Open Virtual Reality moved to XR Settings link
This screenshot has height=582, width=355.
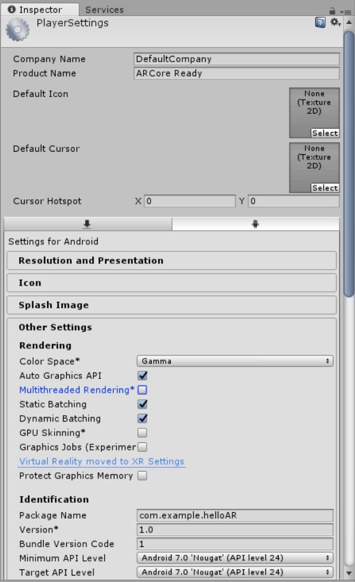click(x=102, y=461)
